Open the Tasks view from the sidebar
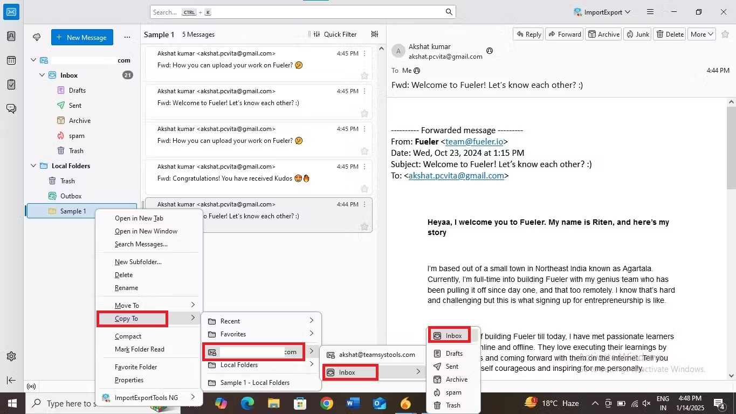The image size is (736, 414). [11, 85]
